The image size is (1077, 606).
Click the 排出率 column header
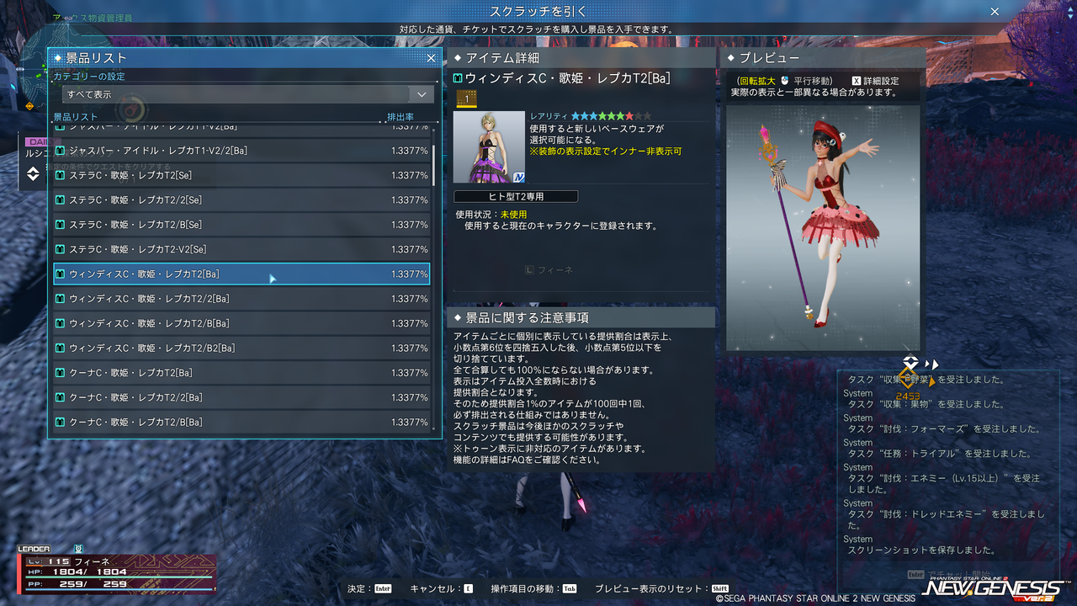coord(401,117)
